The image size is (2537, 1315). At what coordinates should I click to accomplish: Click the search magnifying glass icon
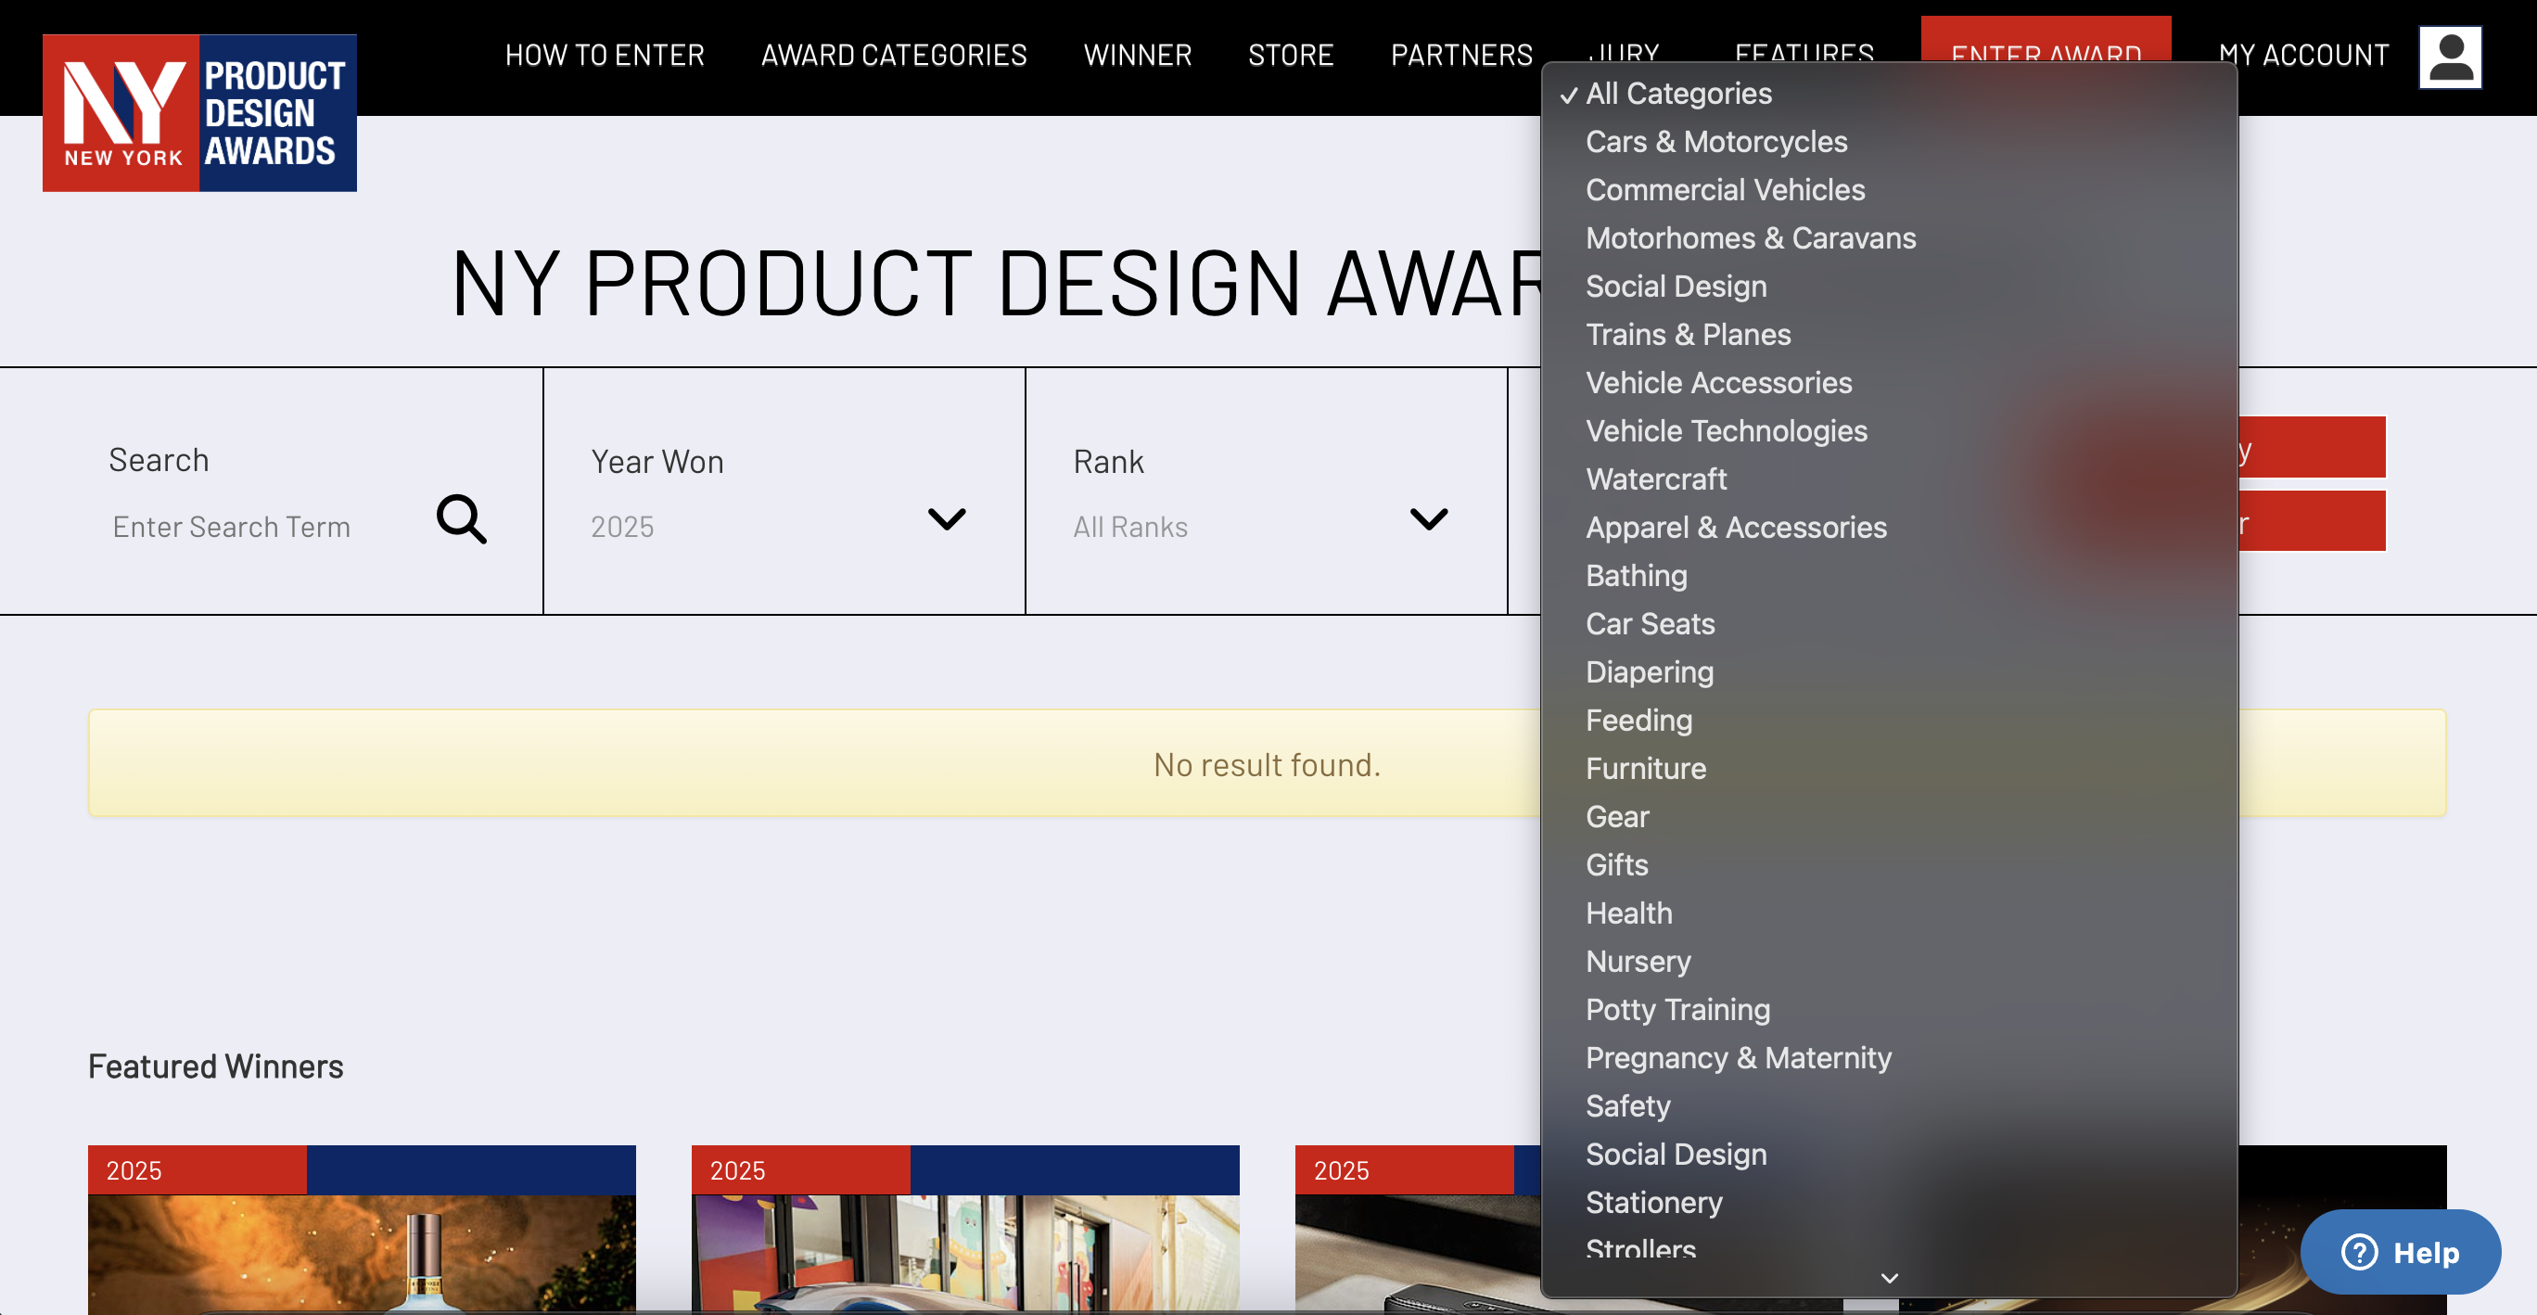[x=461, y=519]
